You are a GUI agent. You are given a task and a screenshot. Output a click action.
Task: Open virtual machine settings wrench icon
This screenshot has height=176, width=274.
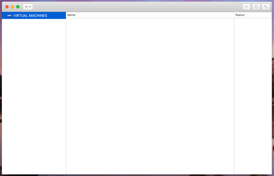pos(266,7)
